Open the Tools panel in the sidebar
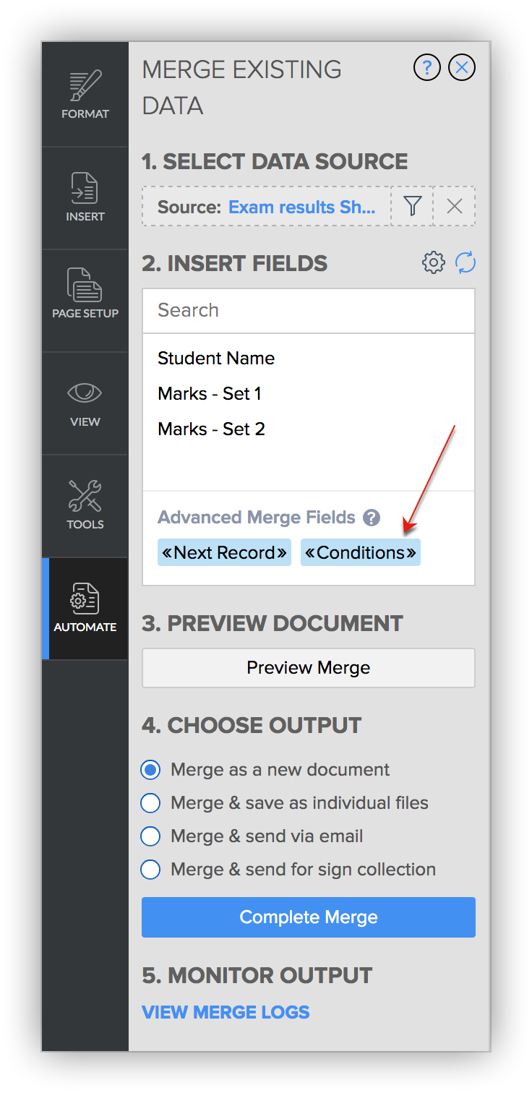 [x=85, y=505]
